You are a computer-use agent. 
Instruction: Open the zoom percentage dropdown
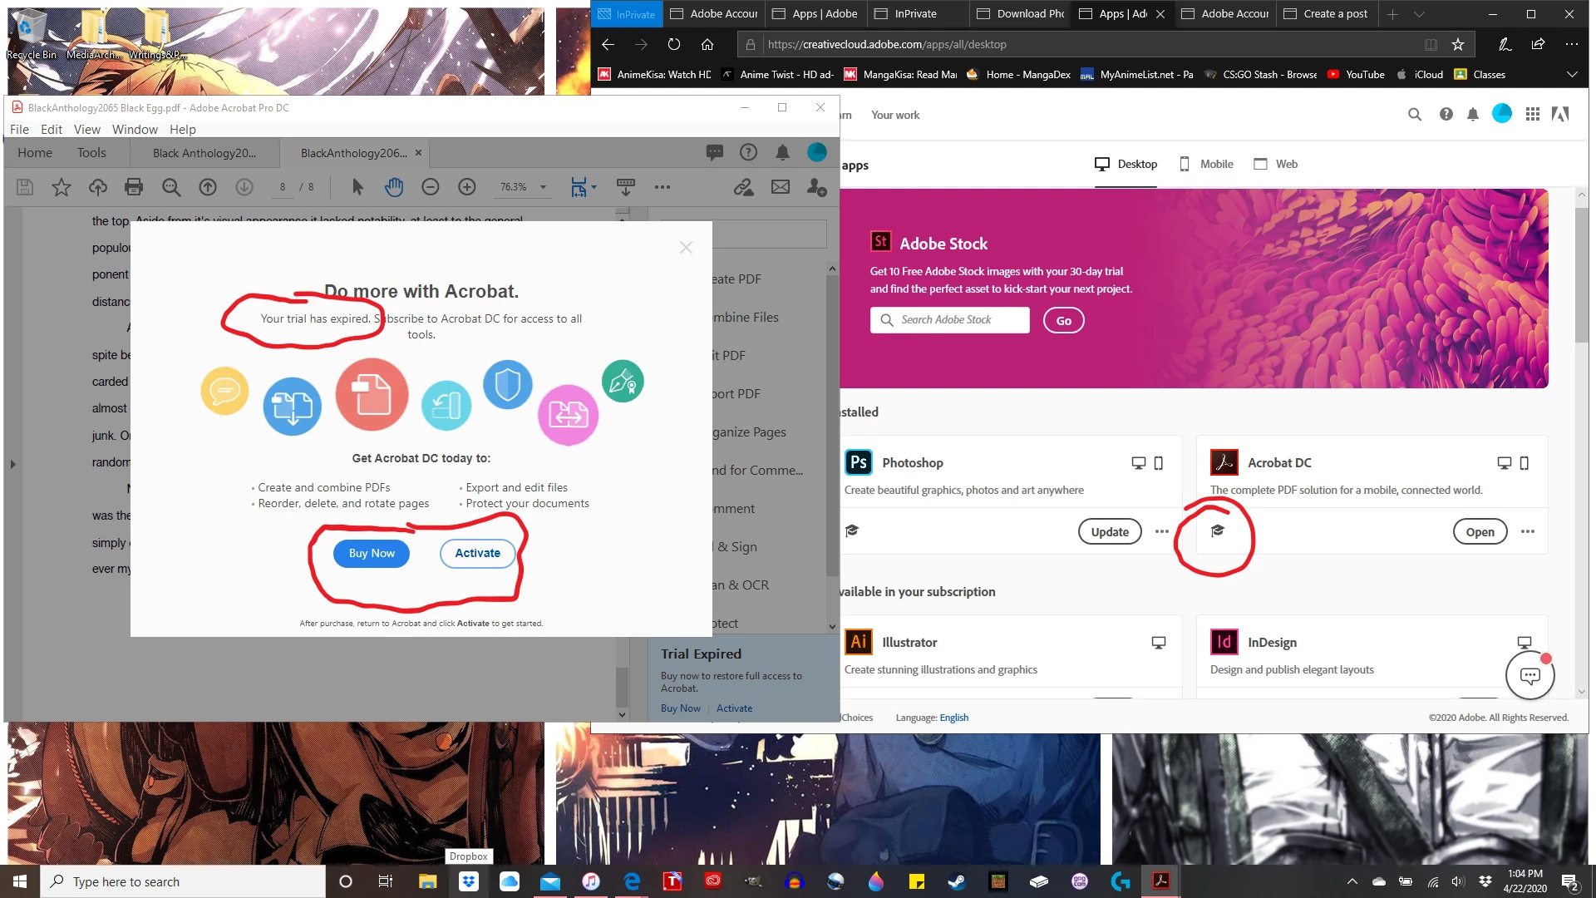tap(543, 187)
